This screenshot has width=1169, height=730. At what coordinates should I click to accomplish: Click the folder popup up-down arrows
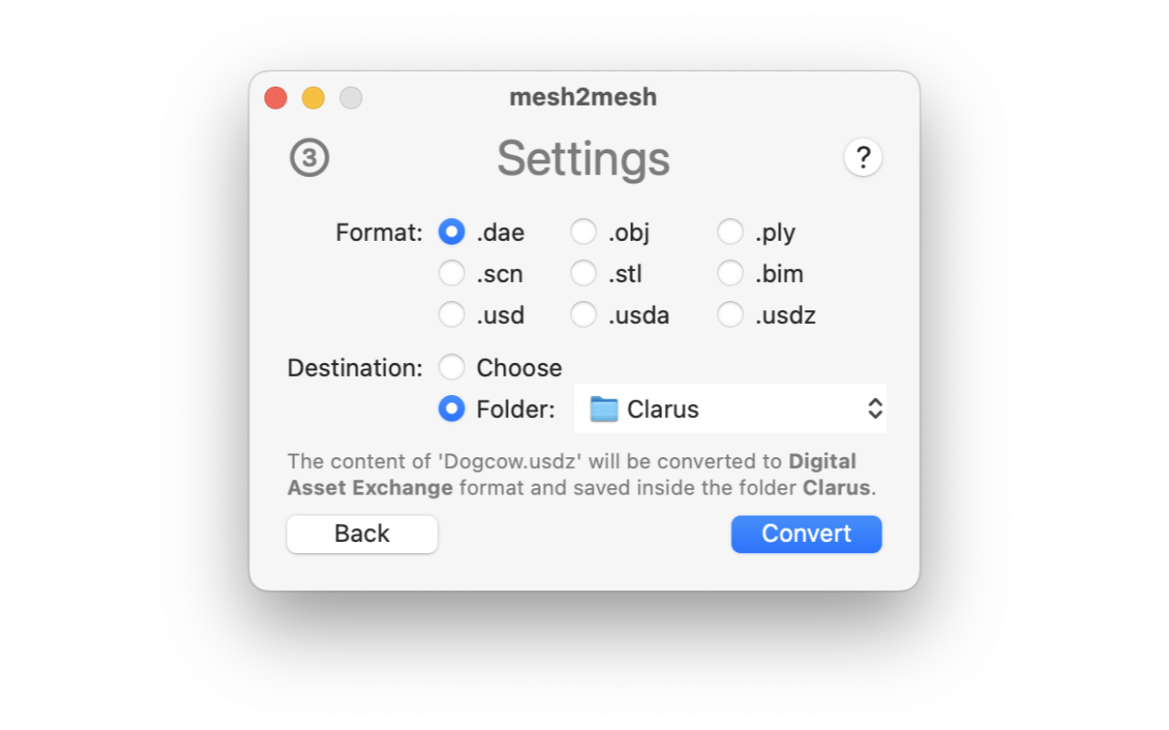[x=875, y=409]
